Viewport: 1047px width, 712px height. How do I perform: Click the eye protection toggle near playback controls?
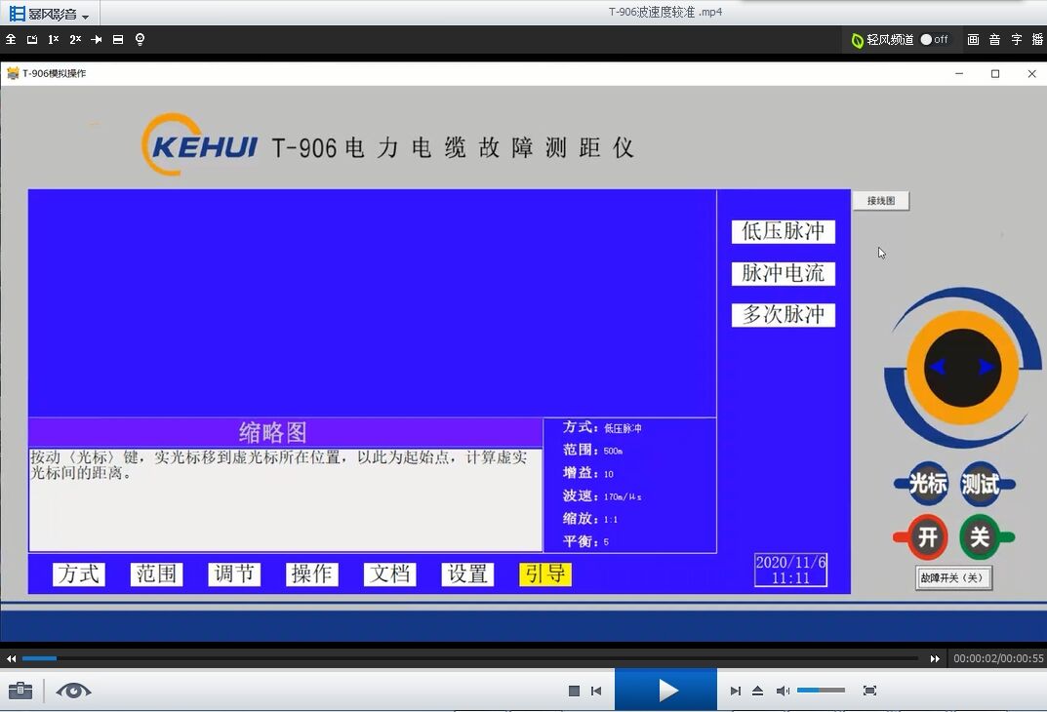(x=76, y=691)
